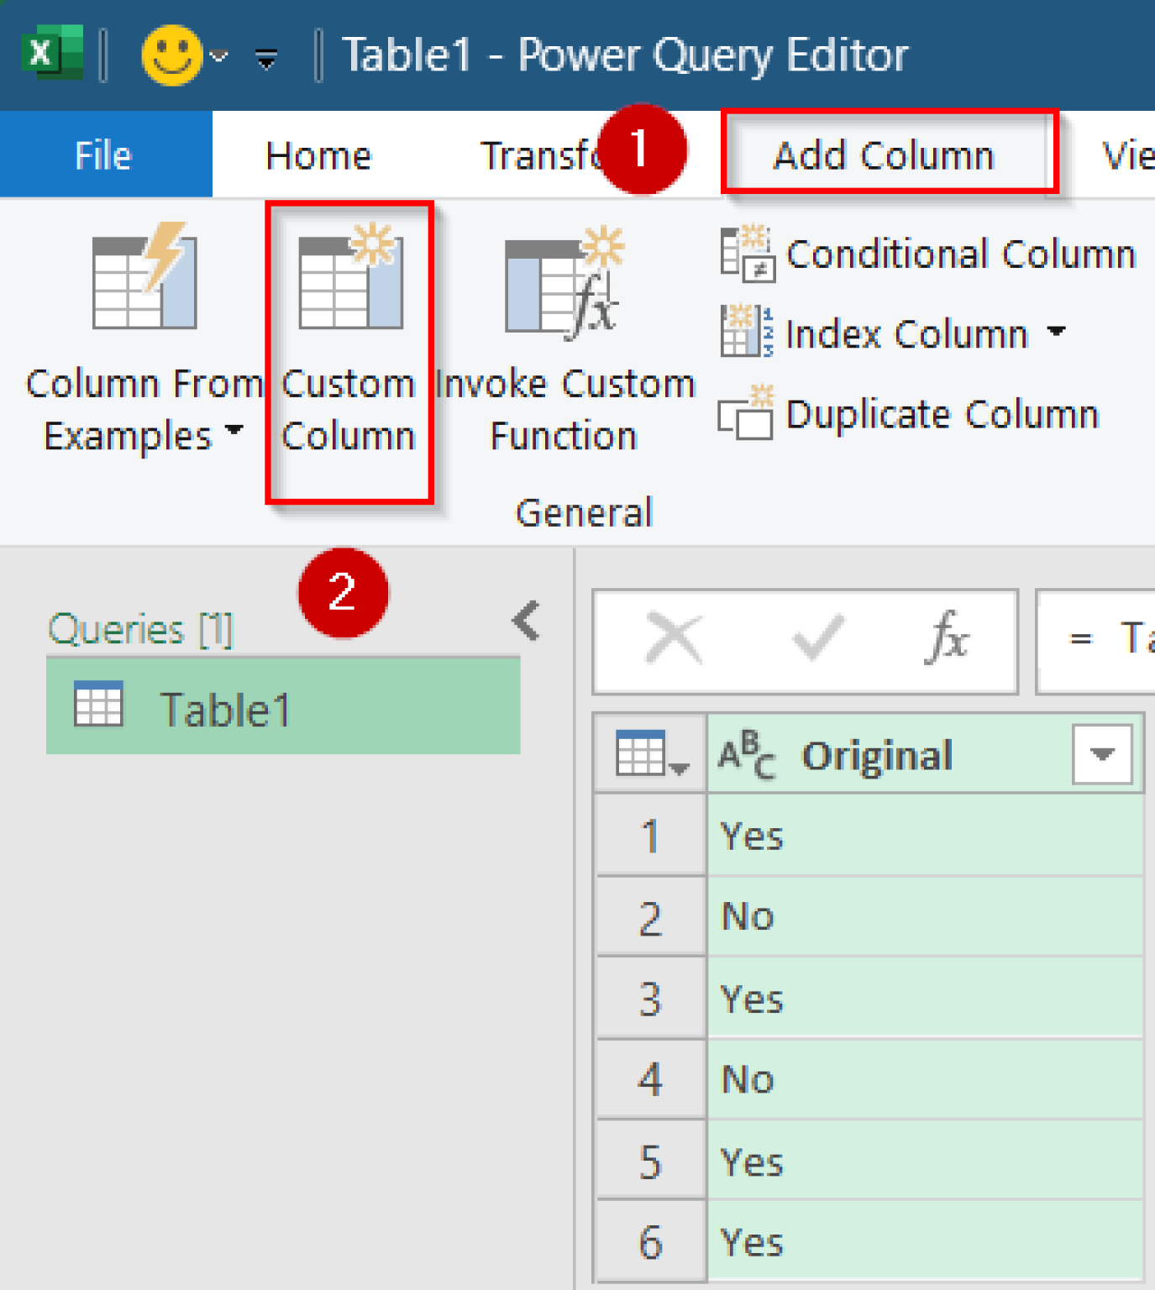Switch to the Home tab
This screenshot has width=1155, height=1290.
click(x=318, y=155)
